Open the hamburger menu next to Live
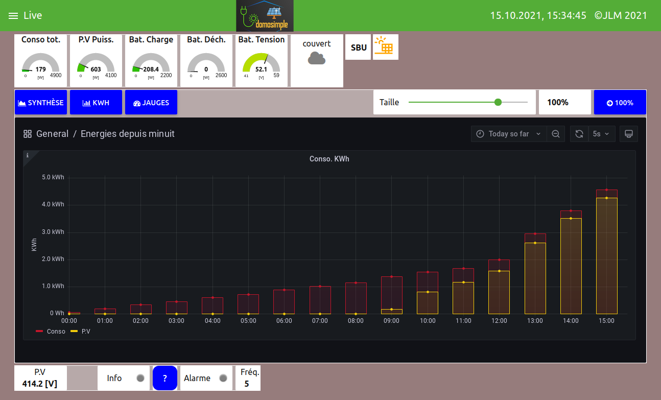The width and height of the screenshot is (661, 400). pyautogui.click(x=13, y=16)
